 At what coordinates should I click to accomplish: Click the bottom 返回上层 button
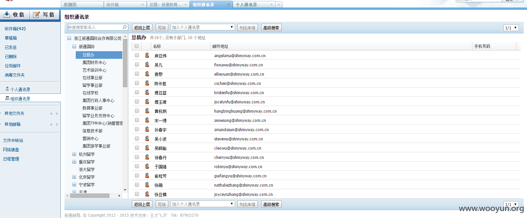point(142,204)
